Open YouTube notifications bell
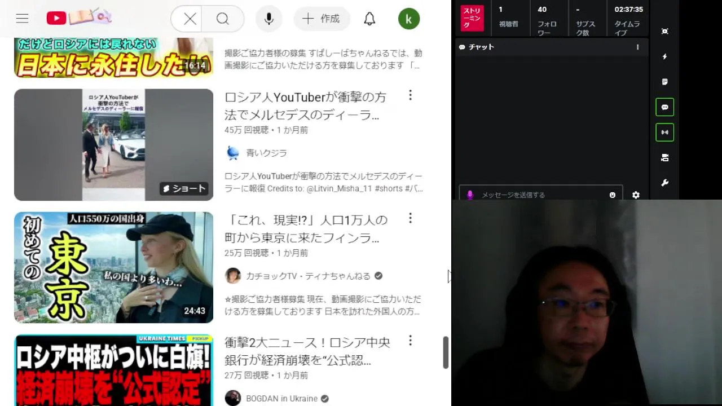 [x=369, y=19]
